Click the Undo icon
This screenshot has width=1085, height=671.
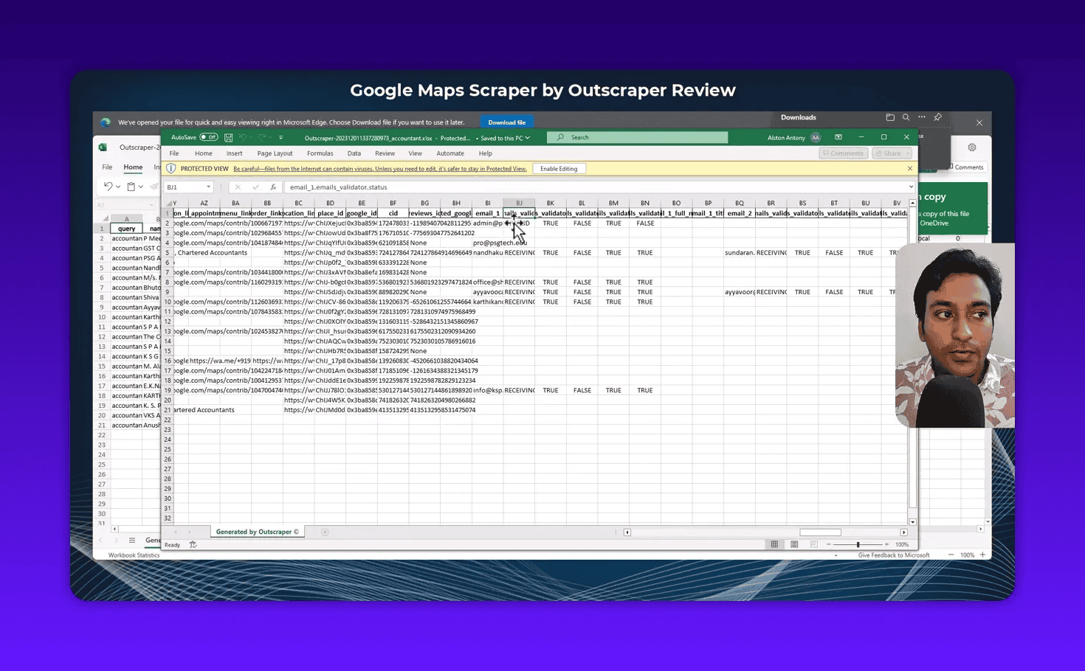(244, 137)
